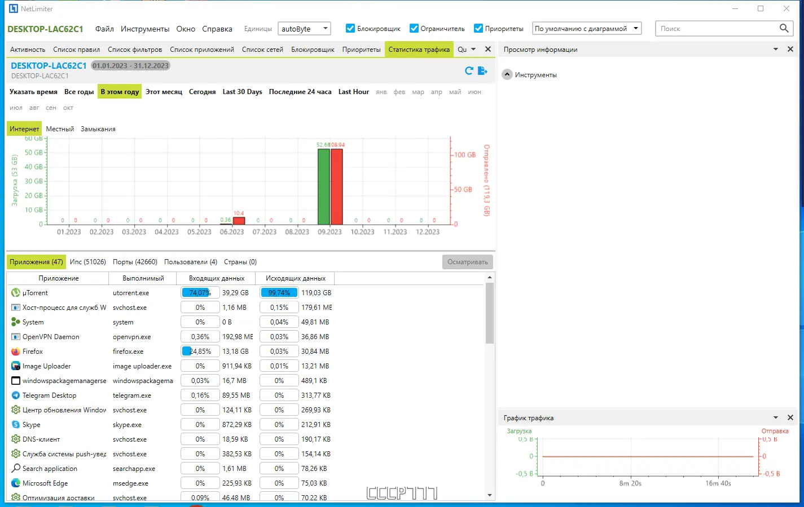
Task: Open the Инструменты menu
Action: coord(145,29)
